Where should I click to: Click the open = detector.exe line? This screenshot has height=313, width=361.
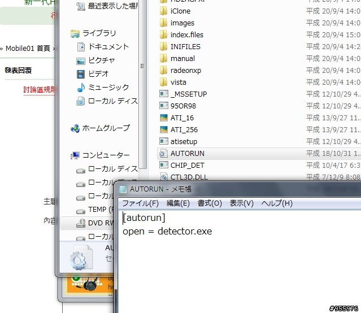point(167,231)
